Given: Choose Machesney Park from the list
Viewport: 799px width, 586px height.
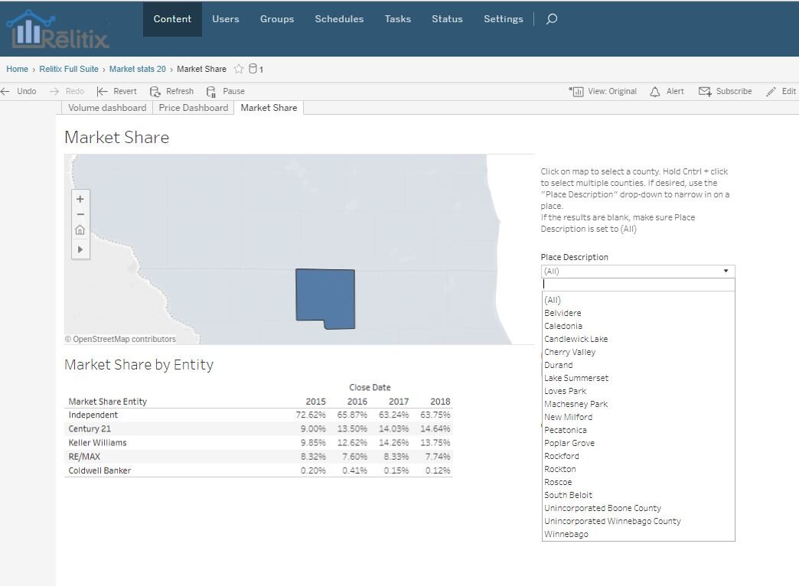Looking at the screenshot, I should [x=576, y=404].
